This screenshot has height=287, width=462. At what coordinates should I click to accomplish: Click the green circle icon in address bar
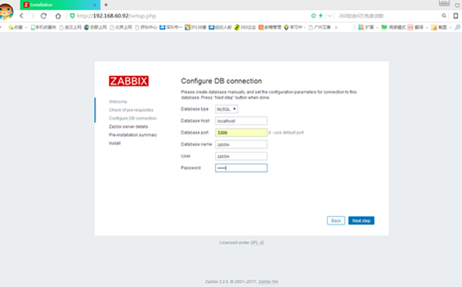pyautogui.click(x=314, y=16)
